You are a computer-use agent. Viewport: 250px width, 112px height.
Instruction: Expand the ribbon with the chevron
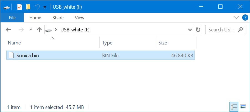(x=236, y=18)
